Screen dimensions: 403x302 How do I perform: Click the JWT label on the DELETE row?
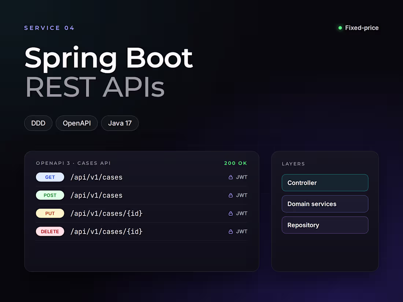[x=241, y=232]
